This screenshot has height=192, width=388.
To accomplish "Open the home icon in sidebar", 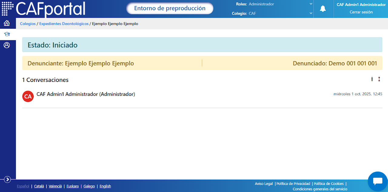I will 7,23.
